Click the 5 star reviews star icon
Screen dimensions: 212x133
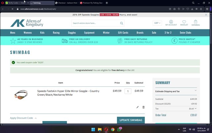point(13,41)
